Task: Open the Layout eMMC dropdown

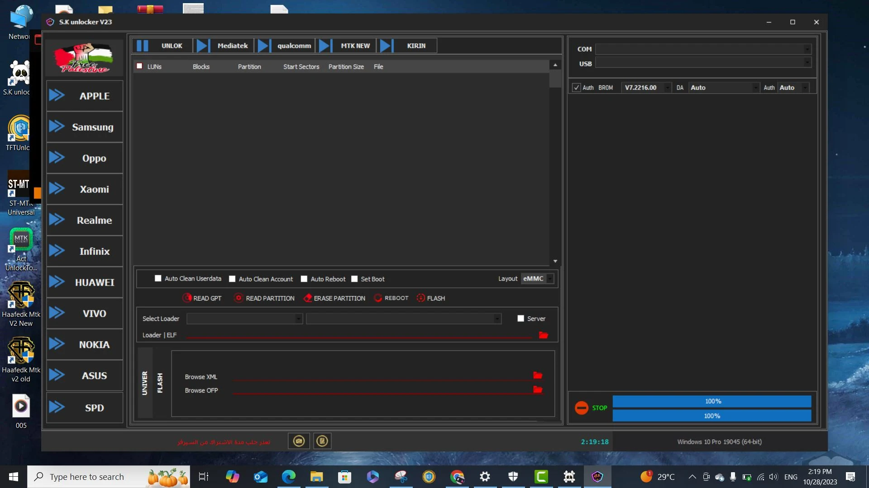Action: [x=549, y=279]
